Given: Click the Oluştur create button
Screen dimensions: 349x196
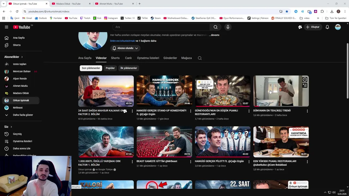Looking at the screenshot, I should (x=312, y=27).
